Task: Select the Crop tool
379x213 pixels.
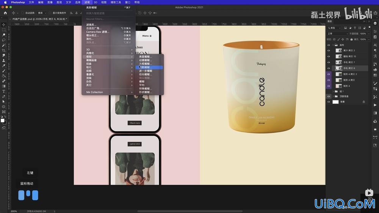Action: click(x=4, y=50)
